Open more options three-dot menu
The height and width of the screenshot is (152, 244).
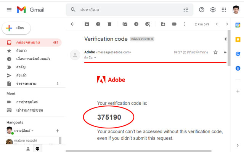point(185,24)
